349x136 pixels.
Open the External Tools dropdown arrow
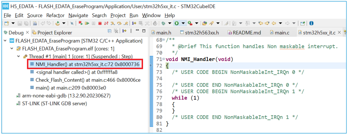coord(196,23)
